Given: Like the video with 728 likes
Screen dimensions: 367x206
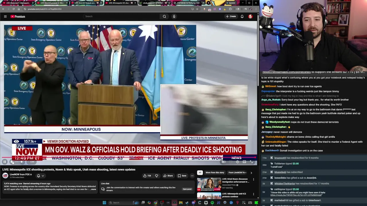Looking at the screenshot, I should click(x=147, y=176).
